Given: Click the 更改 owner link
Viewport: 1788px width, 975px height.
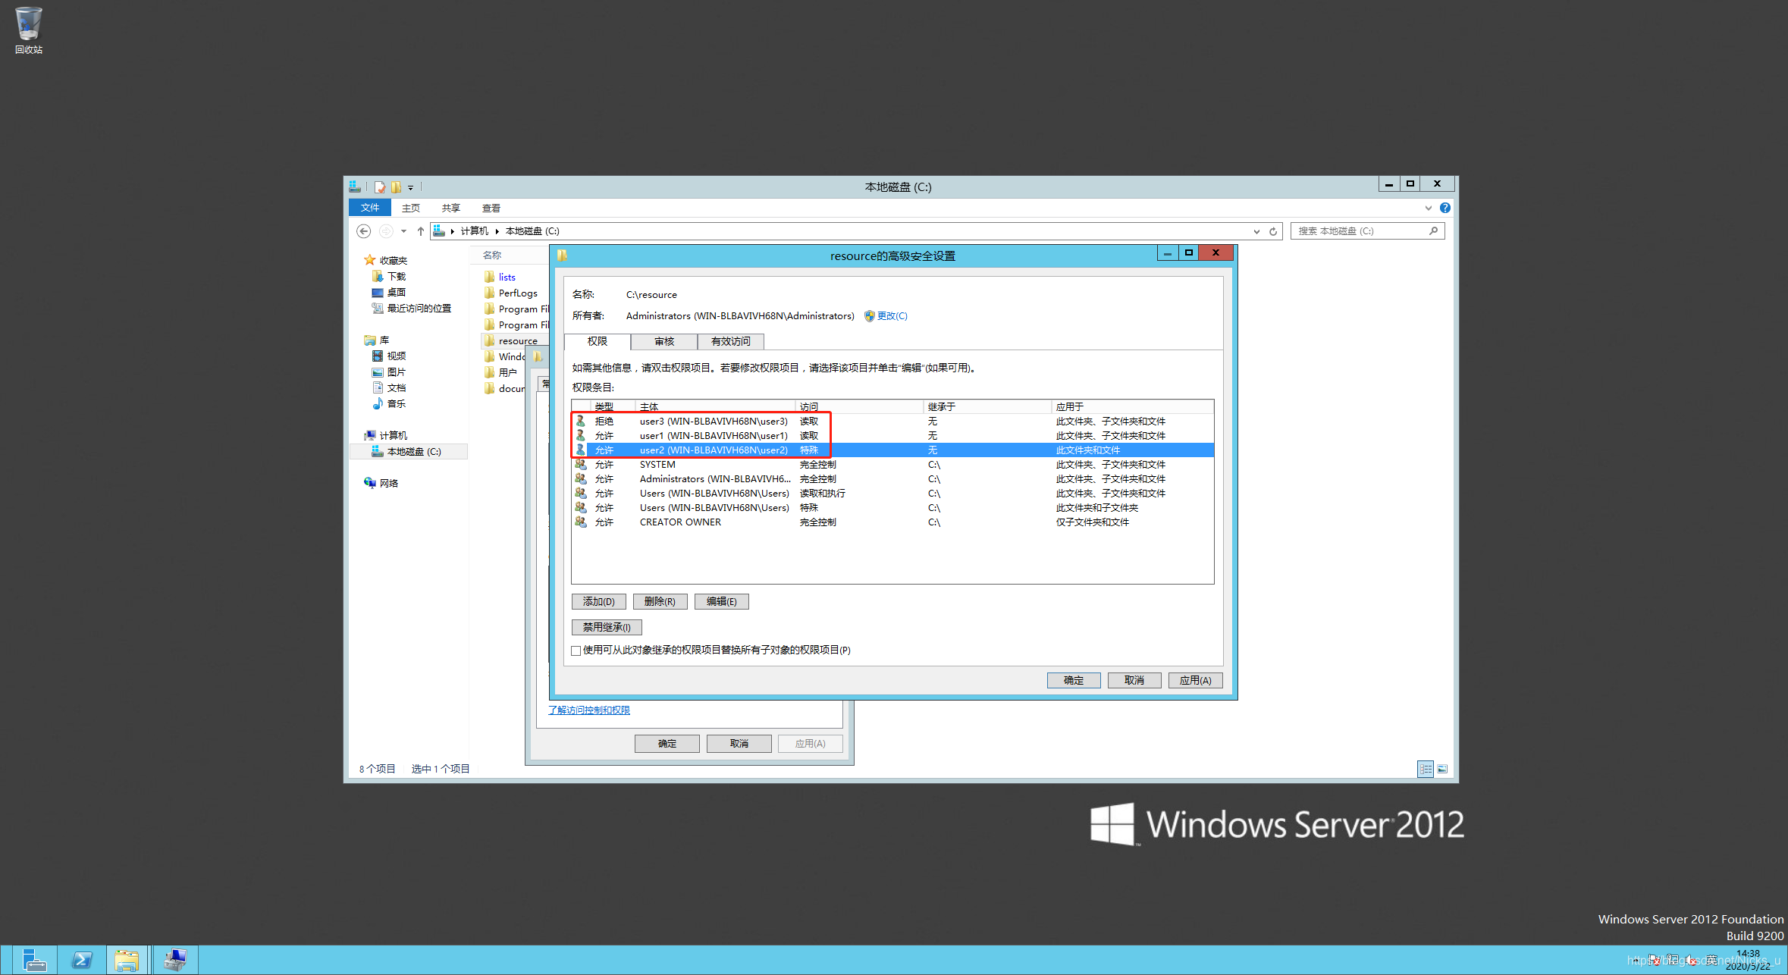Looking at the screenshot, I should [892, 316].
